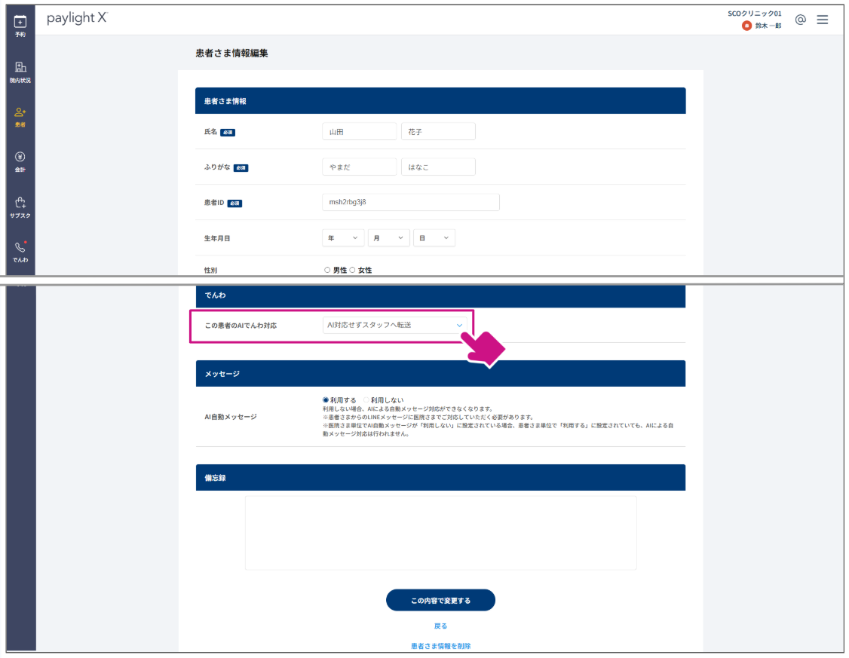Click the 患者ID field msh2rbg3j8

click(410, 203)
